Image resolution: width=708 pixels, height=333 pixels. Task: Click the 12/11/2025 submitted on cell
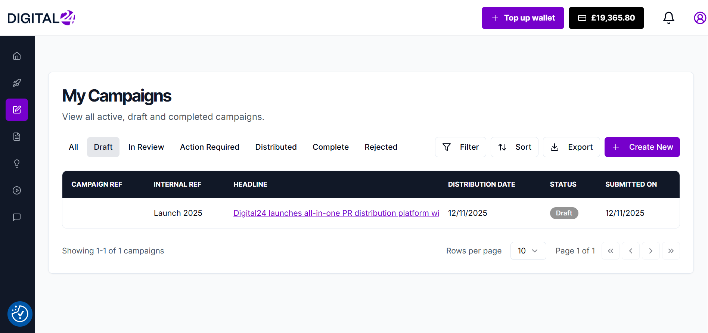tap(625, 213)
